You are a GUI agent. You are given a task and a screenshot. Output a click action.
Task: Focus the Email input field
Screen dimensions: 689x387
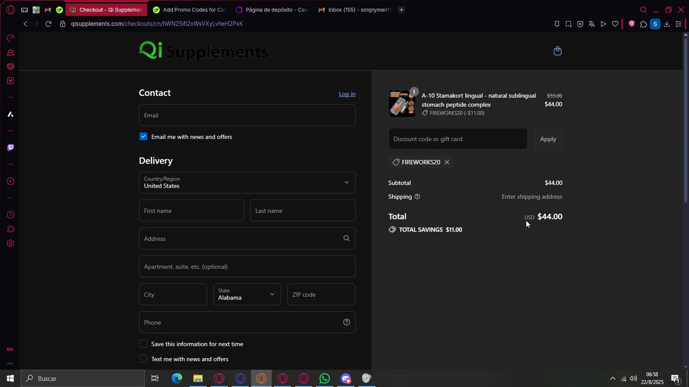pyautogui.click(x=247, y=115)
